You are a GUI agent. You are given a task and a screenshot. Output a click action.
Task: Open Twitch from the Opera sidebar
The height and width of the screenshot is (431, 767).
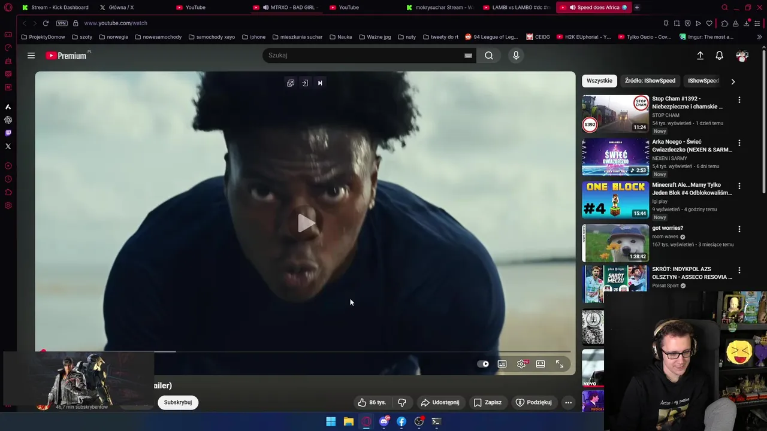[x=8, y=133]
